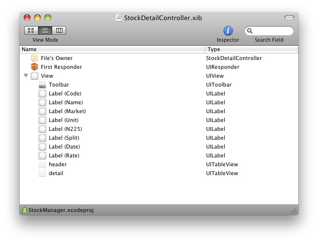Click the UILabel type for Label (Rate)

215,155
